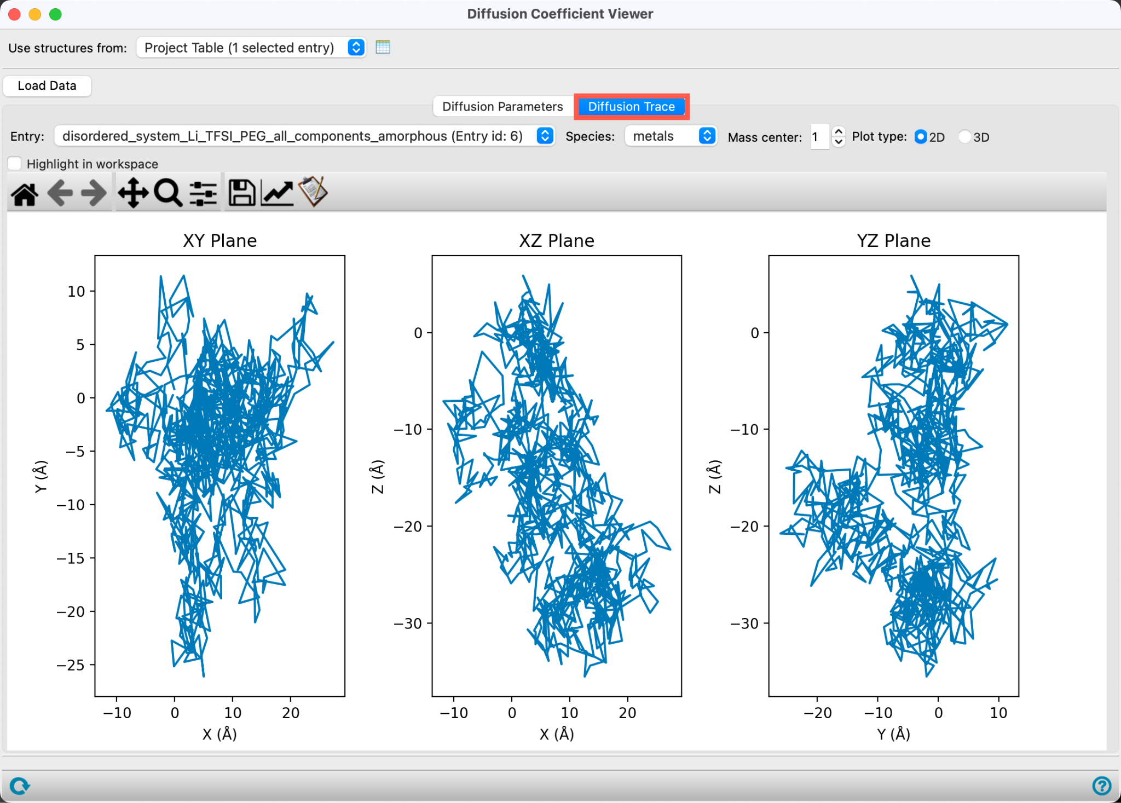Click the Load Data button

[x=47, y=85]
